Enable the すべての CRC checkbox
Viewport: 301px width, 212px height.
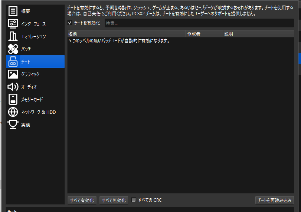point(134,200)
